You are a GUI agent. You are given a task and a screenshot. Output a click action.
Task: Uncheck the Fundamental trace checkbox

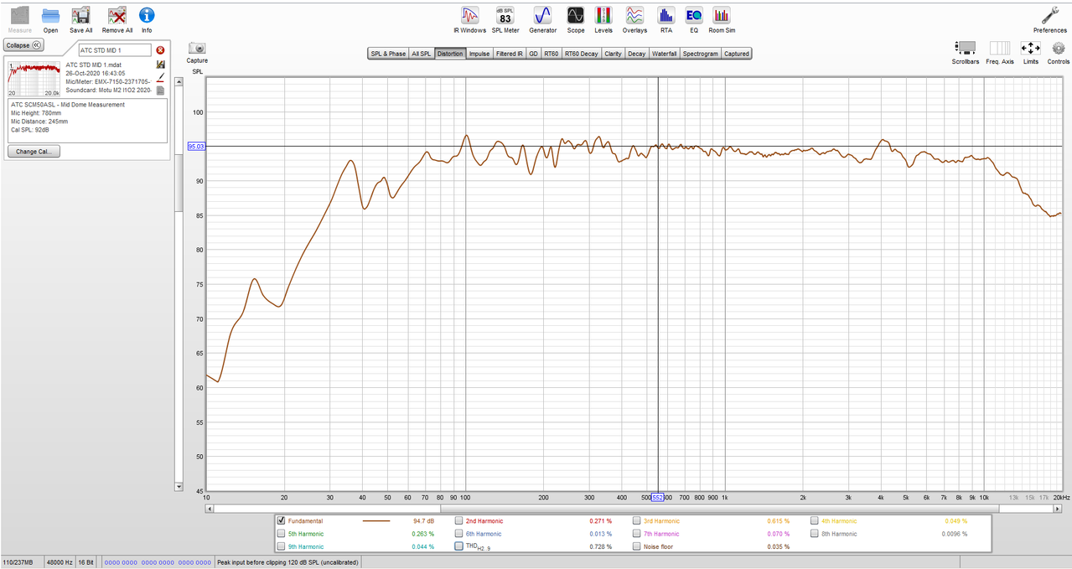281,520
